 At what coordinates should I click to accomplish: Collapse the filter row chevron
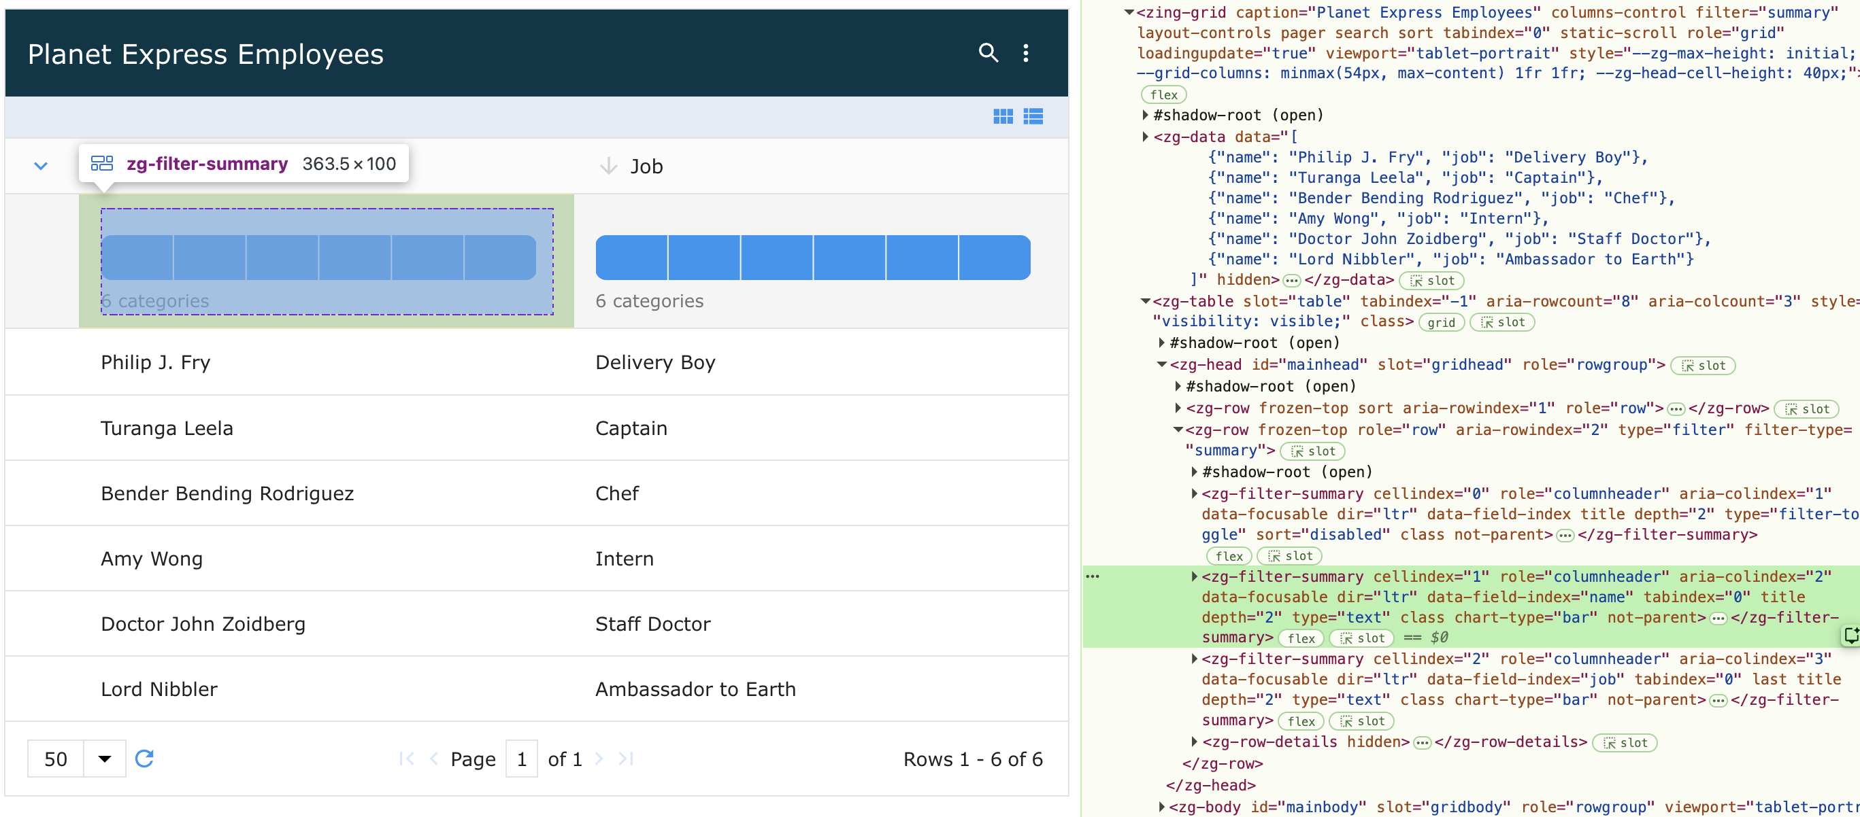[x=41, y=166]
